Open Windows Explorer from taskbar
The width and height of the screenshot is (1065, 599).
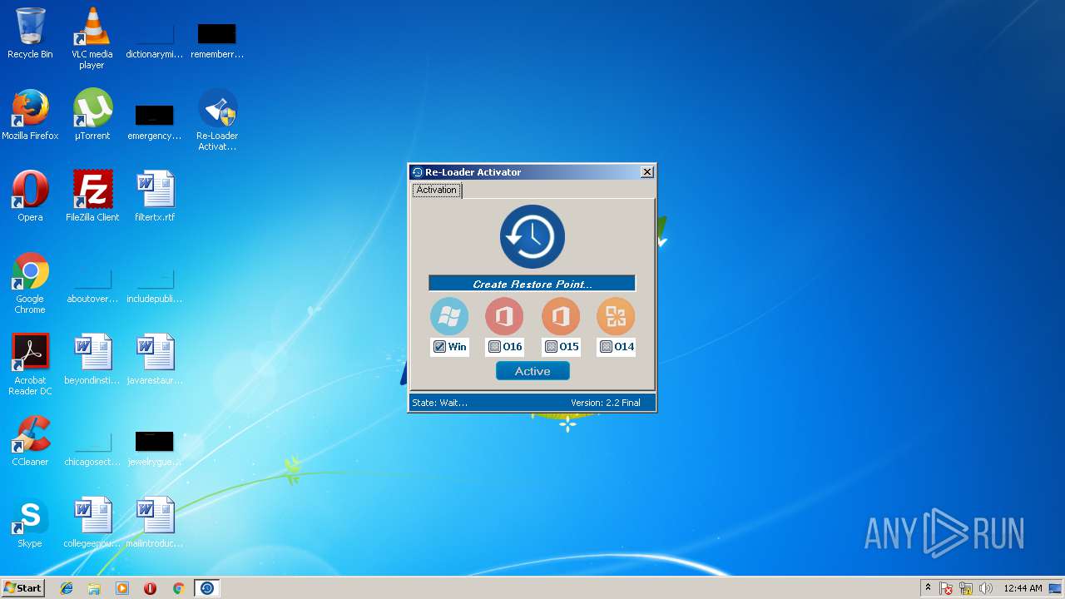94,588
